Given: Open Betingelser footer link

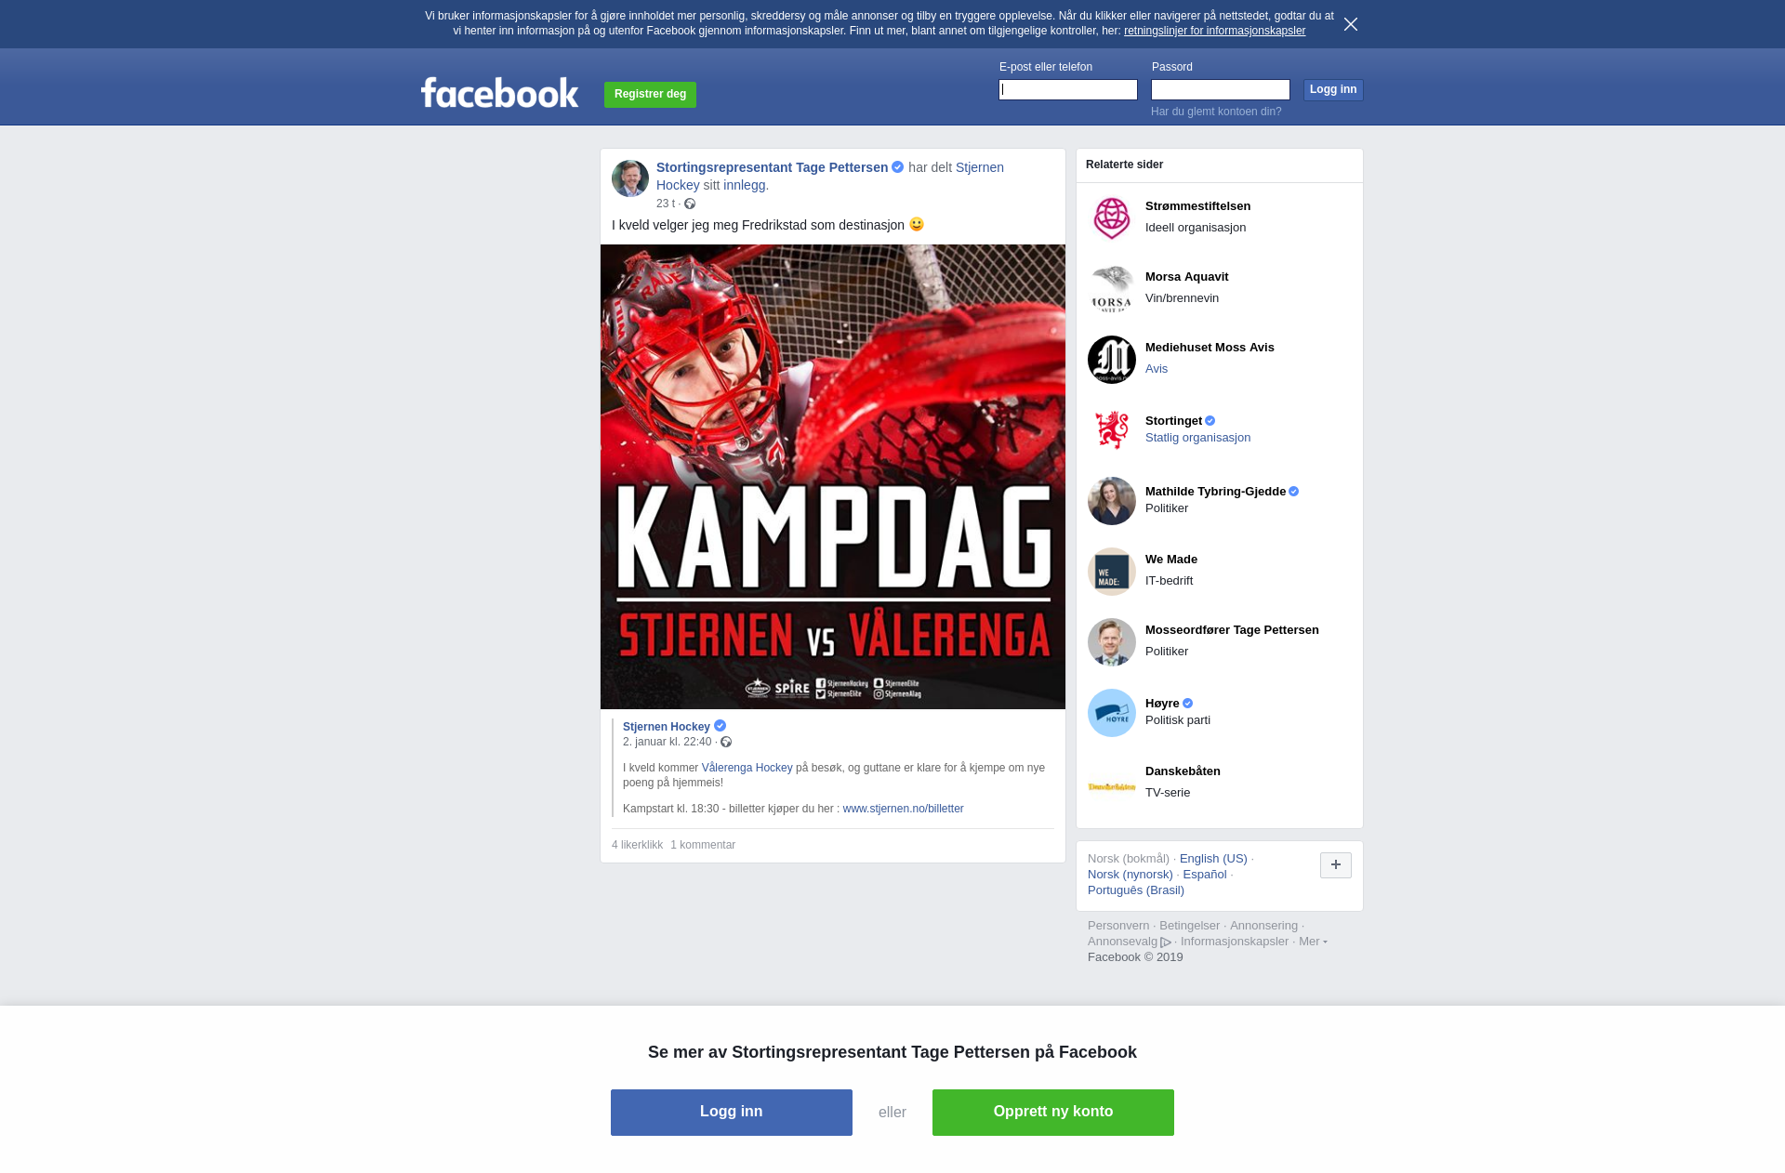Looking at the screenshot, I should coord(1189,926).
